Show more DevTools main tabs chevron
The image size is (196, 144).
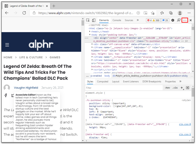138,20
